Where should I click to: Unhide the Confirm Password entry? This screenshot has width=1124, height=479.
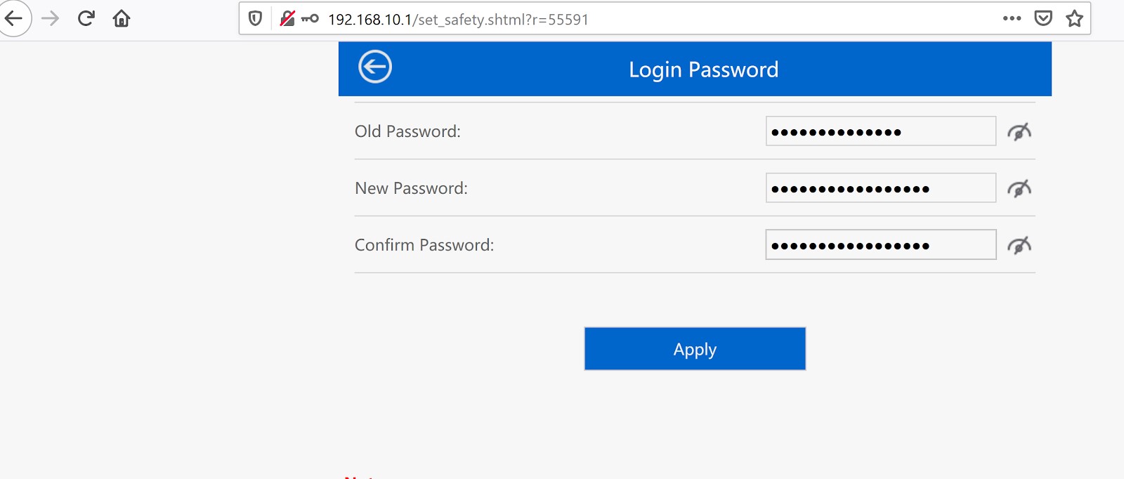click(1020, 245)
